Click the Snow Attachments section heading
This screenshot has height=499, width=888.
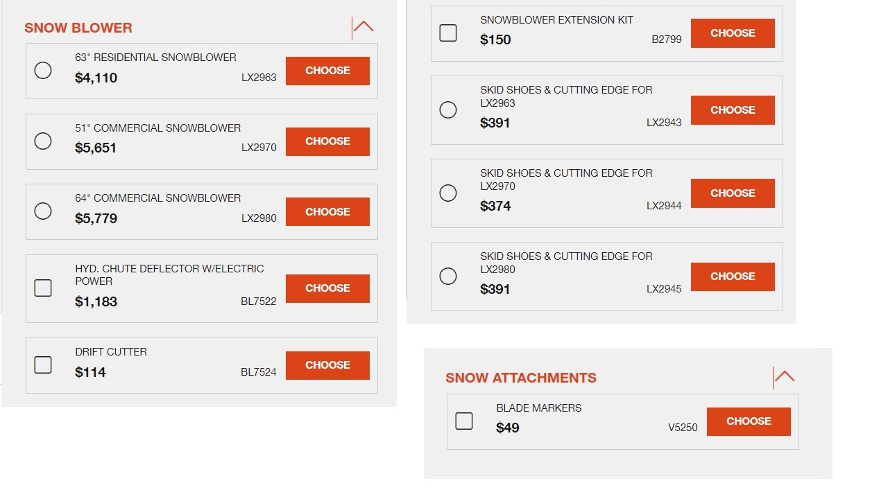(520, 378)
